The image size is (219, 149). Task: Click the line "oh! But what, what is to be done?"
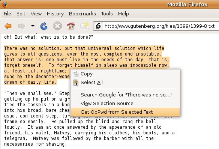[49, 37]
